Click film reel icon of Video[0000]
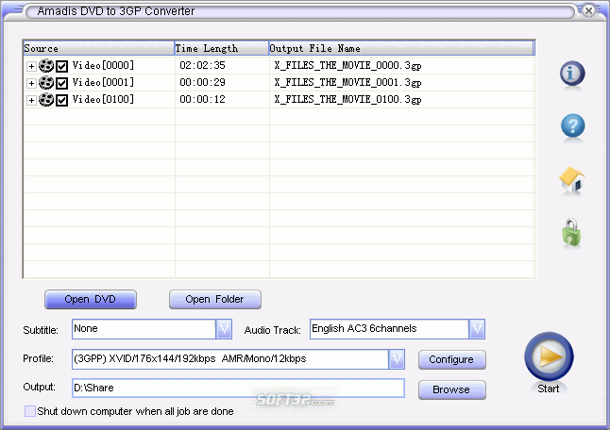The image size is (610, 430). [46, 66]
